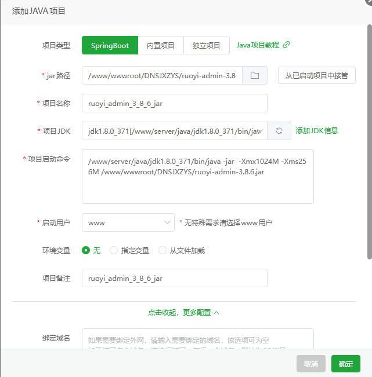
Task: Click the link icon beside Java项目教程
Action: point(286,45)
